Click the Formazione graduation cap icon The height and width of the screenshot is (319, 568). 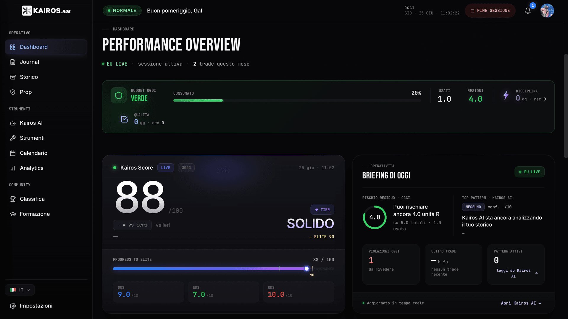[x=13, y=214]
